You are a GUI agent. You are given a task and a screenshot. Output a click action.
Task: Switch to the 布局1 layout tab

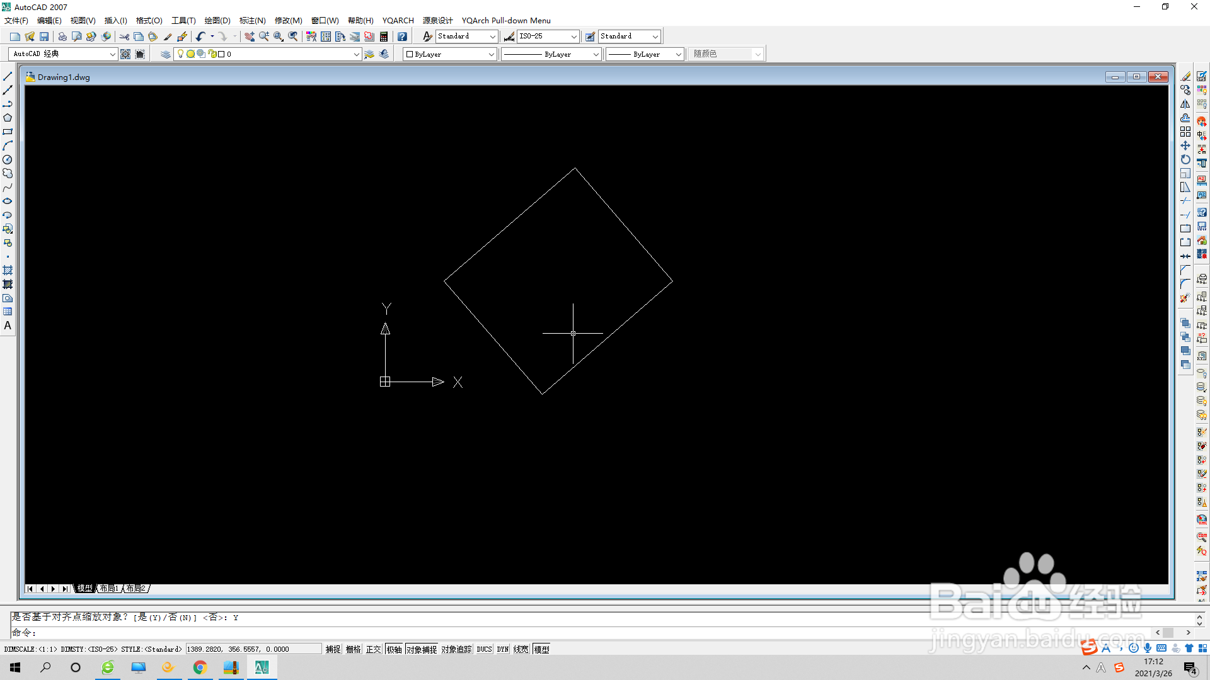click(x=108, y=588)
